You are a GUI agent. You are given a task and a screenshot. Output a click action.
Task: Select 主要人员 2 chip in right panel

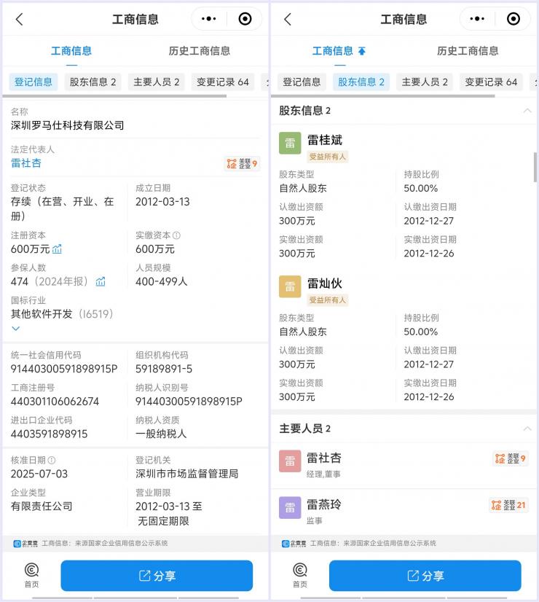click(425, 82)
